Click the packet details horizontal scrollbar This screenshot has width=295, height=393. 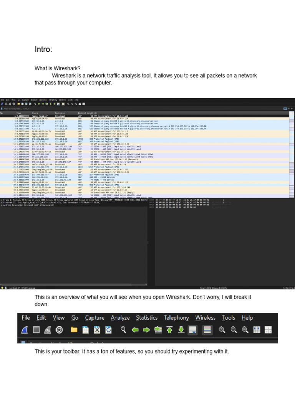74,285
